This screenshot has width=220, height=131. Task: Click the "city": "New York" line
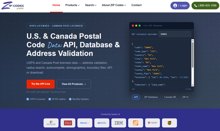(145, 59)
